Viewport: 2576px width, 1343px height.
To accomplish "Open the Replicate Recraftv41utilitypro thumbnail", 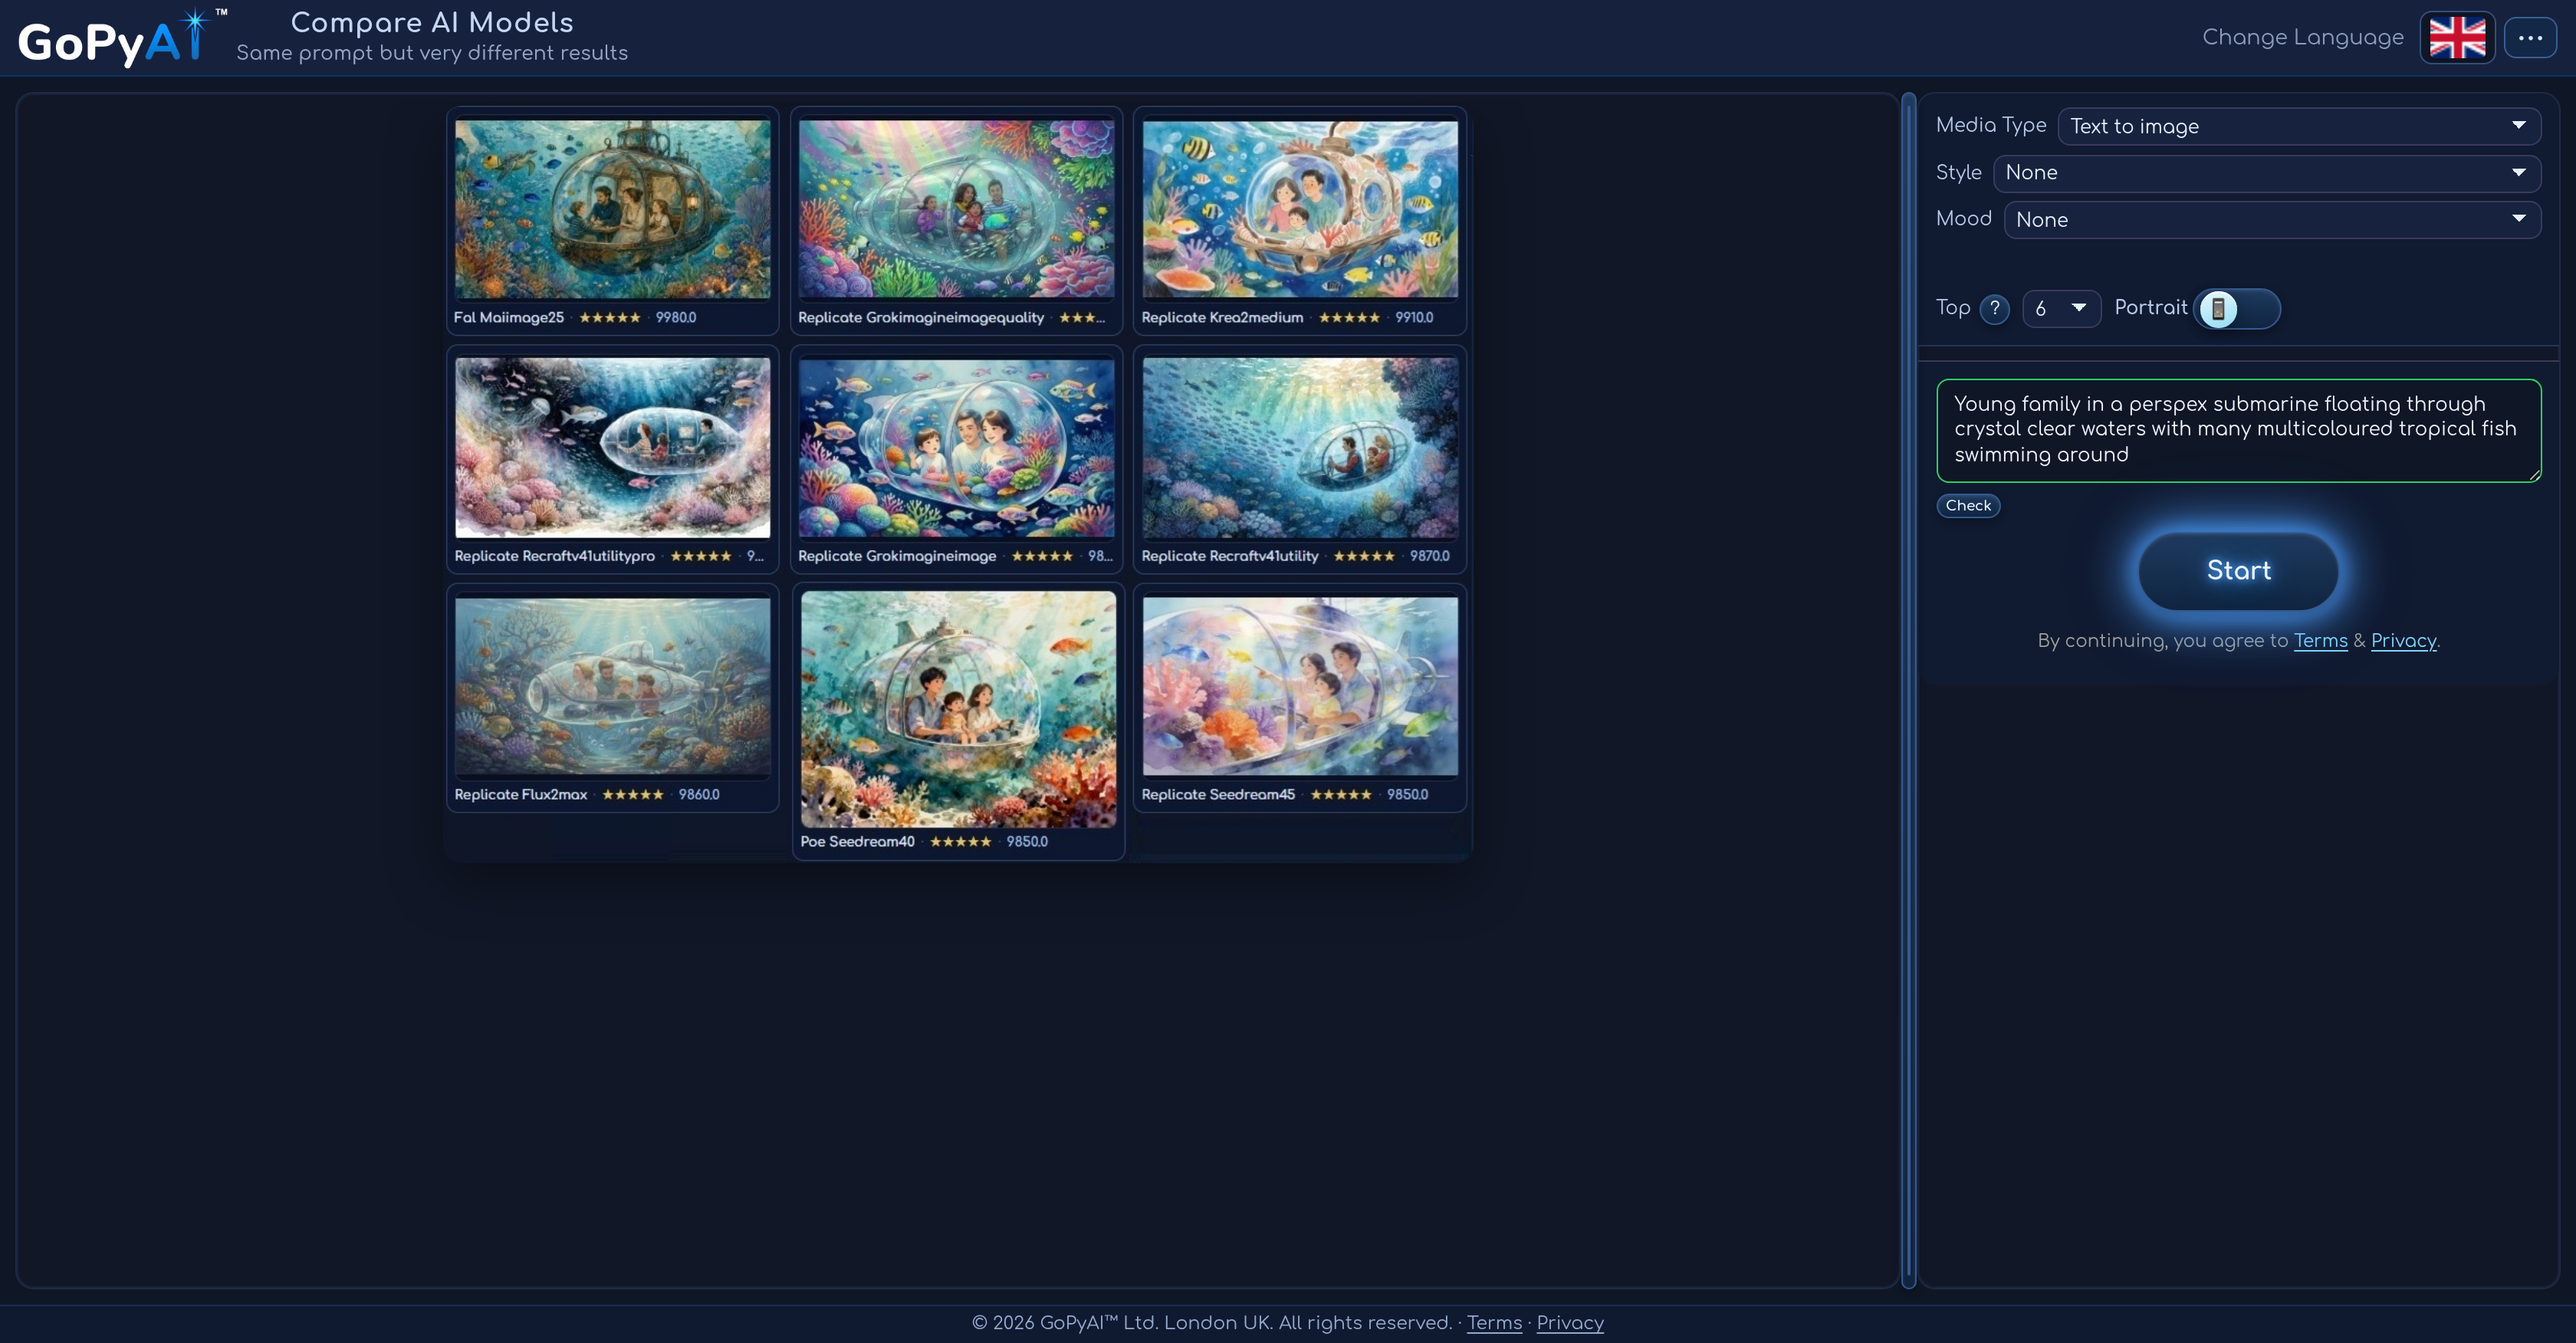I will click(x=612, y=448).
